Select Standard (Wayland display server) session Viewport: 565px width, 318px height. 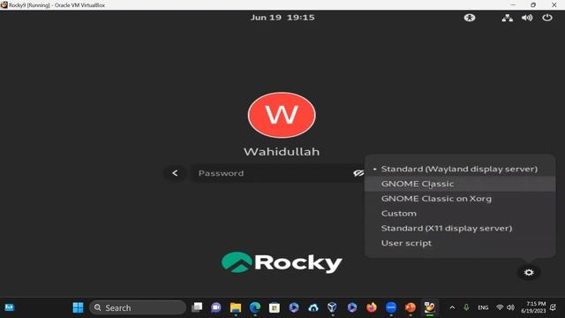(460, 169)
